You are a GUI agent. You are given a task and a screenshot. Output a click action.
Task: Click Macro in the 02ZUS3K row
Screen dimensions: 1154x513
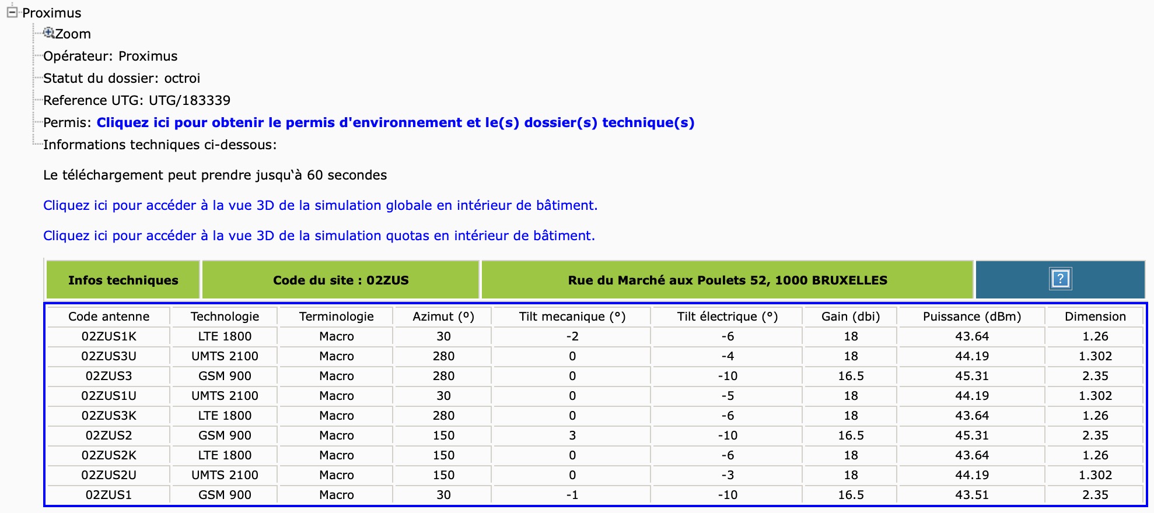click(x=336, y=416)
